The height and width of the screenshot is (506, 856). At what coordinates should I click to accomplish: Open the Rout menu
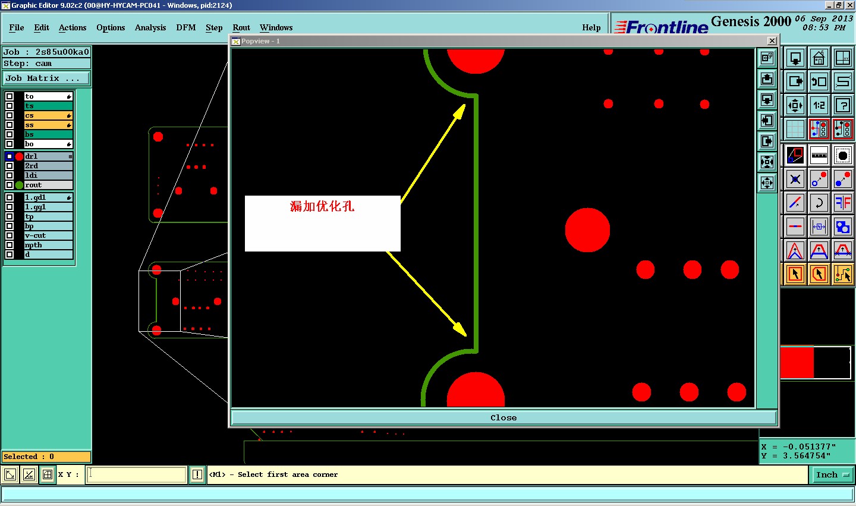(x=241, y=27)
